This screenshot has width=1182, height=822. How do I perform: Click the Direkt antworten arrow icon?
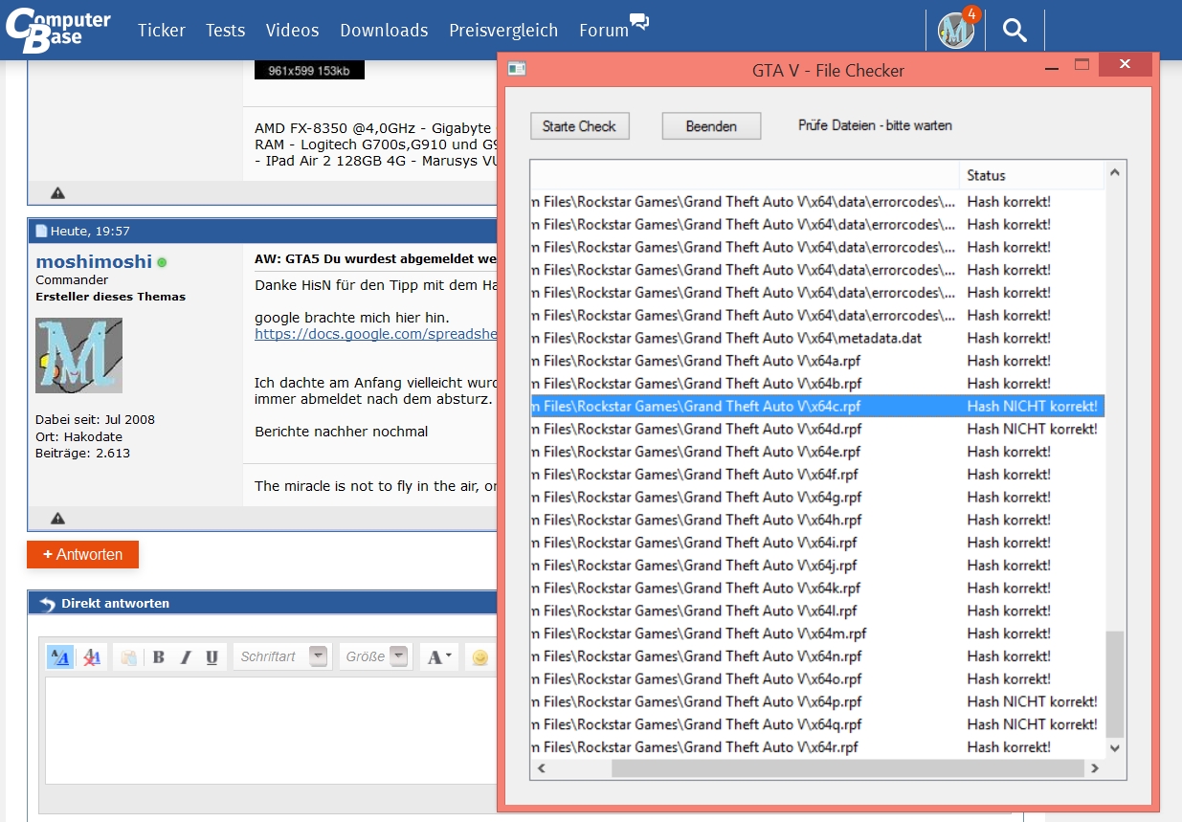pos(47,604)
